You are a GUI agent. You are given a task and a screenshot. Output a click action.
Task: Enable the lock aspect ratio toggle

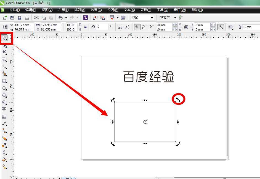tap(85, 27)
